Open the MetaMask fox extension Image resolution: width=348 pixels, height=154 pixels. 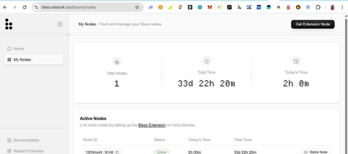pos(210,7)
